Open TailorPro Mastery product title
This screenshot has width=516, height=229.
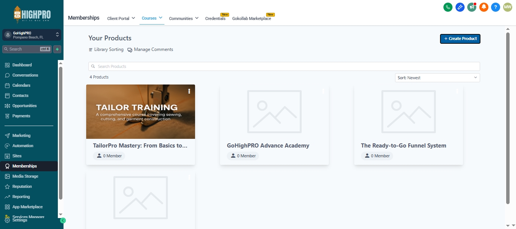pos(140,145)
